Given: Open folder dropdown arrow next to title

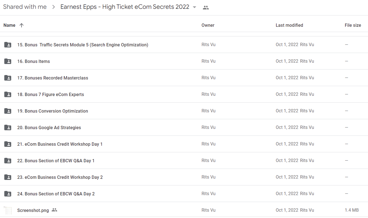Looking at the screenshot, I should click(x=194, y=7).
